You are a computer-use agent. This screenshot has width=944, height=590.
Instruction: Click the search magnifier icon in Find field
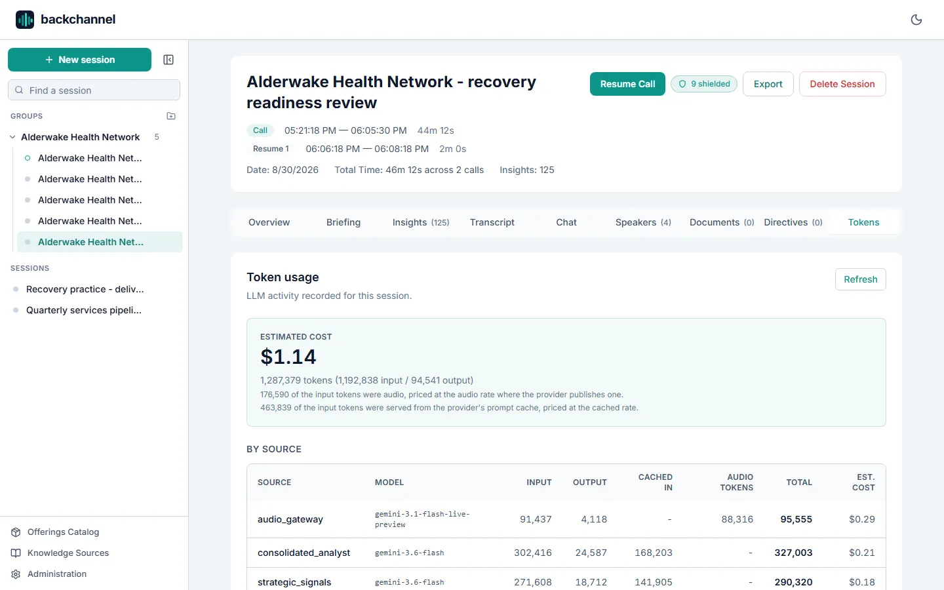tap(19, 90)
